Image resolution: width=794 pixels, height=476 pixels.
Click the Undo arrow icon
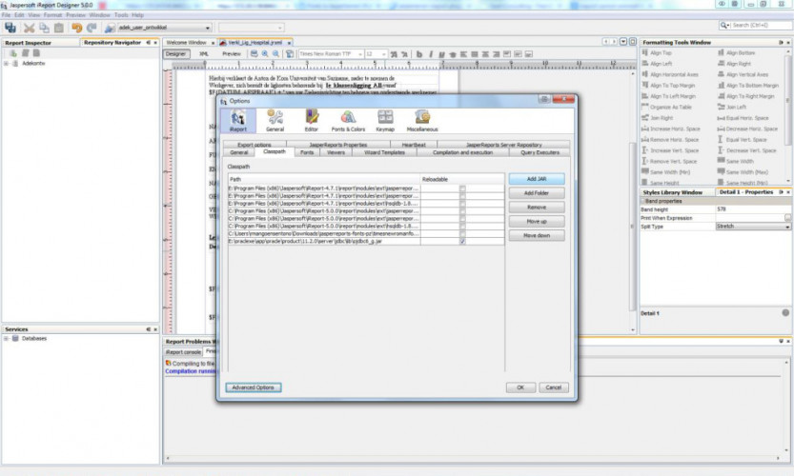pyautogui.click(x=77, y=28)
